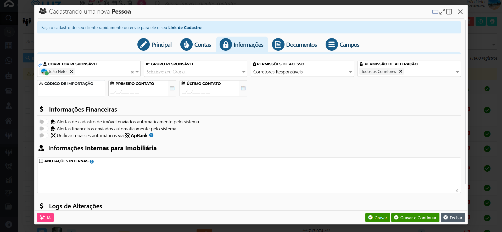Image resolution: width=502 pixels, height=232 pixels.
Task: Select the Informações padlock icon
Action: (226, 45)
